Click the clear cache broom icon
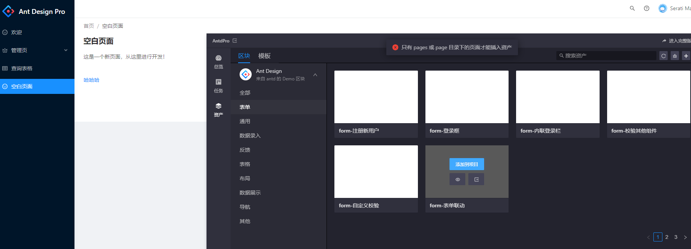Screen dimensions: 691x249 (x=675, y=56)
